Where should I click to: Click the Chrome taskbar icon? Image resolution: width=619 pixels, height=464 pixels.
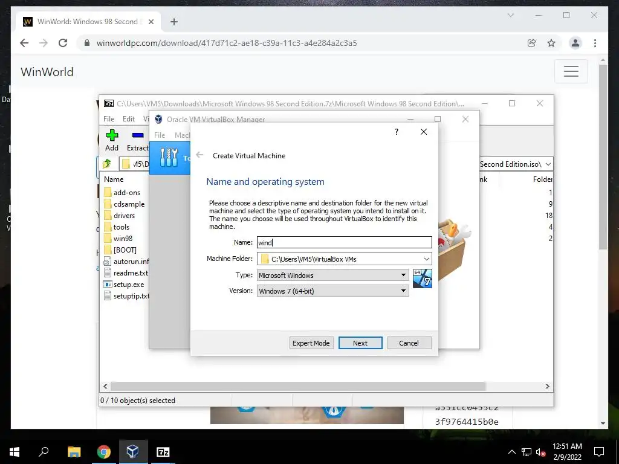point(103,452)
